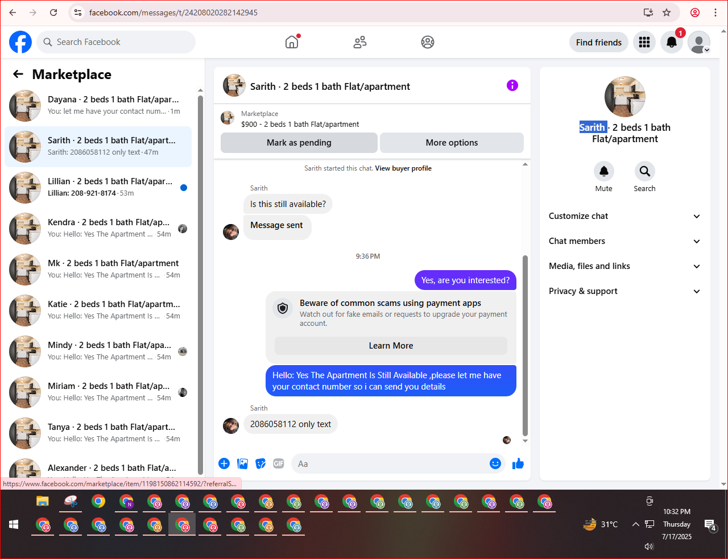
Task: Send a thumbs-up like
Action: pyautogui.click(x=518, y=463)
